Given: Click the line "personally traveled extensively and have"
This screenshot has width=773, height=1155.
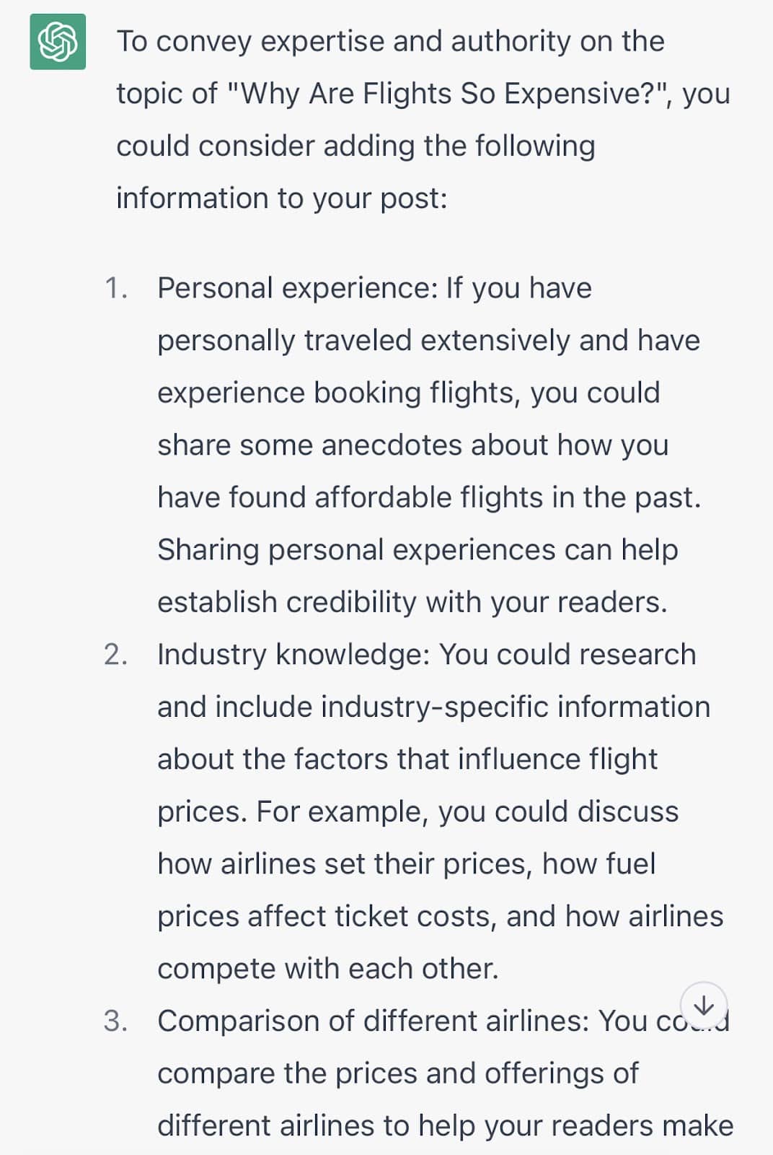Looking at the screenshot, I should tap(428, 340).
